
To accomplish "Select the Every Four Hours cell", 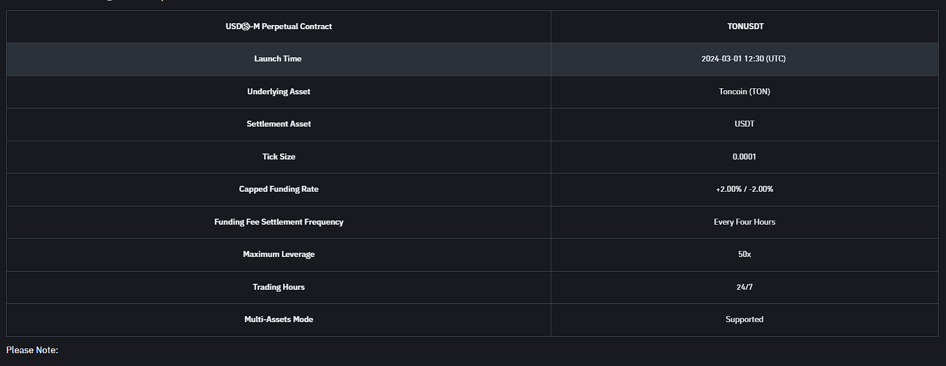I will click(x=744, y=222).
